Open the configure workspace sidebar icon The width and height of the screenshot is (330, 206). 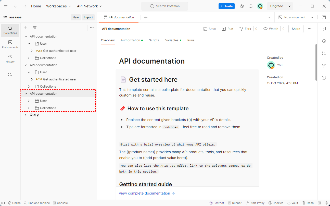(10, 75)
